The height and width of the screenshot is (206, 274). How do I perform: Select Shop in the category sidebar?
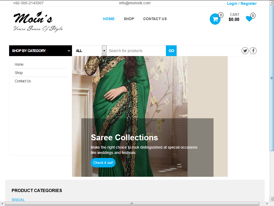tap(19, 73)
